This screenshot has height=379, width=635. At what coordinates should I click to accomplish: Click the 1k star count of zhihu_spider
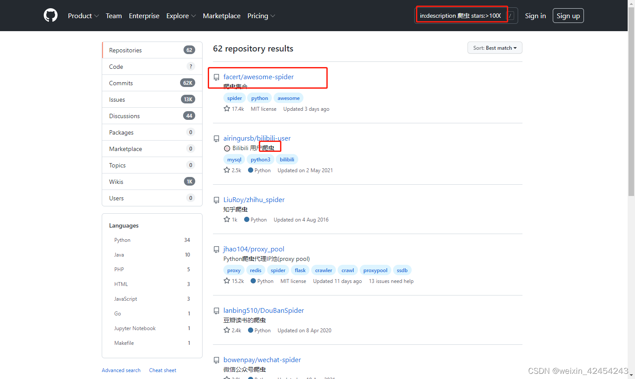[x=231, y=219]
